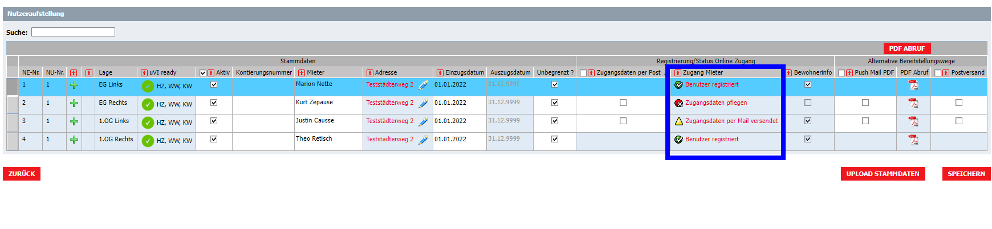992x229 pixels.
Task: Click the red PDF ABRUF button
Action: [907, 48]
